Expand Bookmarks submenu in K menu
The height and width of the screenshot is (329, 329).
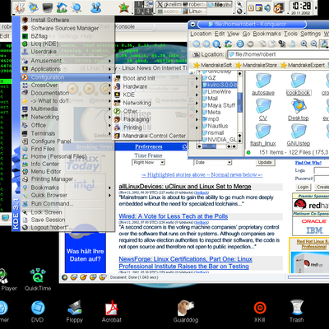(x=67, y=188)
